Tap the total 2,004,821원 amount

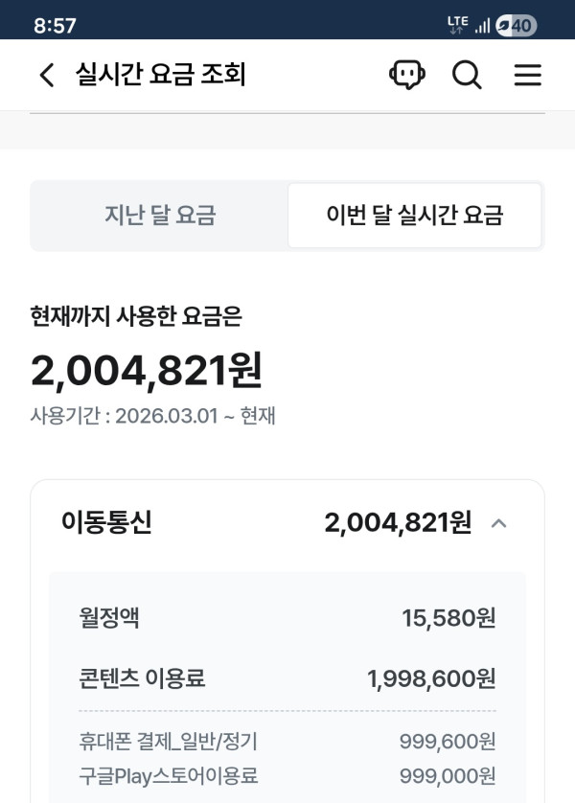(147, 371)
